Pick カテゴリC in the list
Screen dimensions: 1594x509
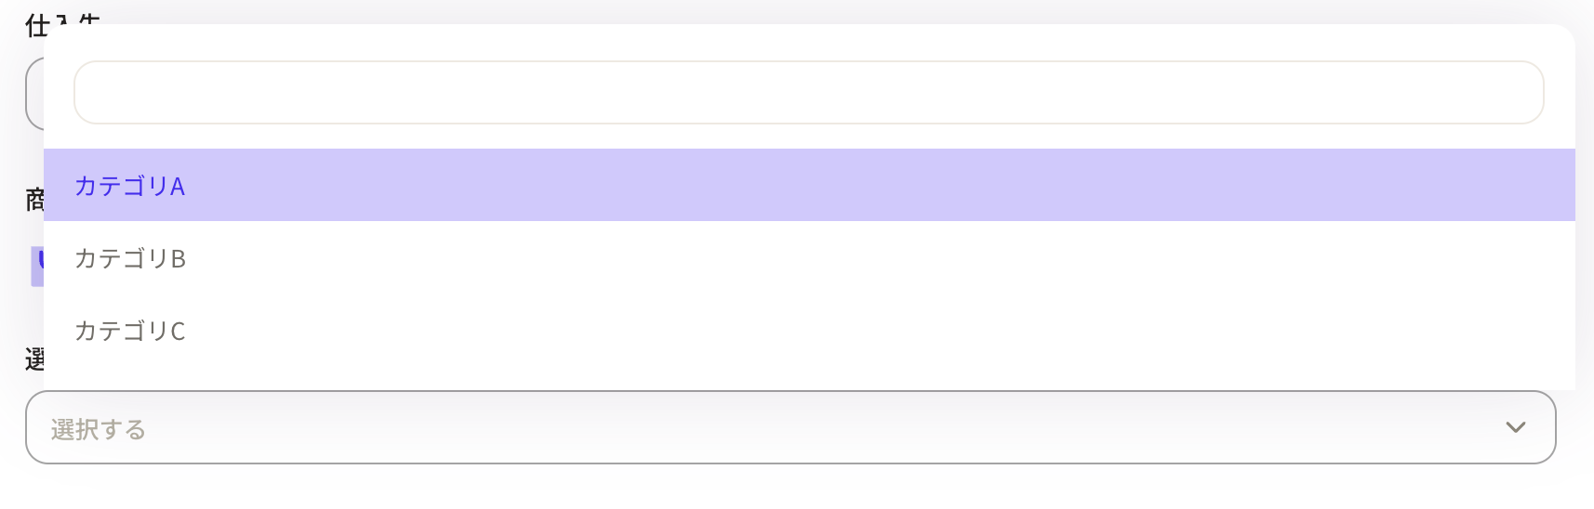[x=809, y=330]
